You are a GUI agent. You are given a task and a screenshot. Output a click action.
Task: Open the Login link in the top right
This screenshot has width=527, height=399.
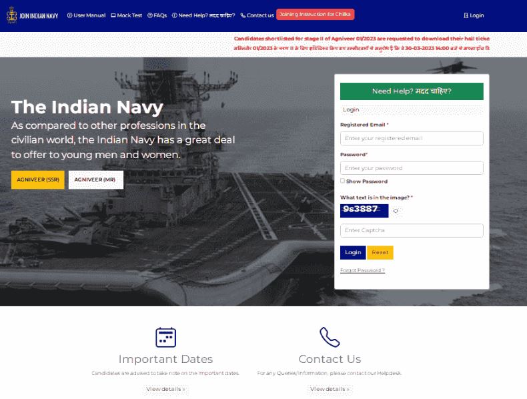(x=474, y=15)
